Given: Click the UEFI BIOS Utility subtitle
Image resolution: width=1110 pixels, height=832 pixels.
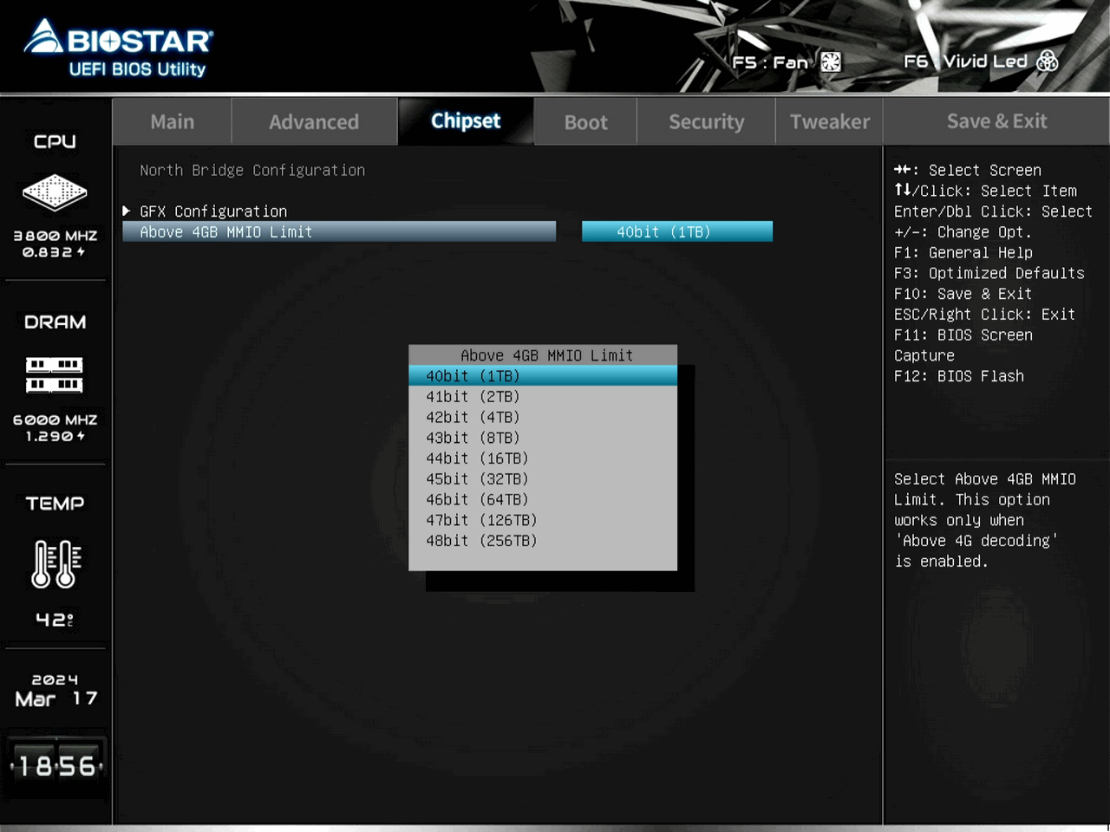Looking at the screenshot, I should (x=137, y=69).
